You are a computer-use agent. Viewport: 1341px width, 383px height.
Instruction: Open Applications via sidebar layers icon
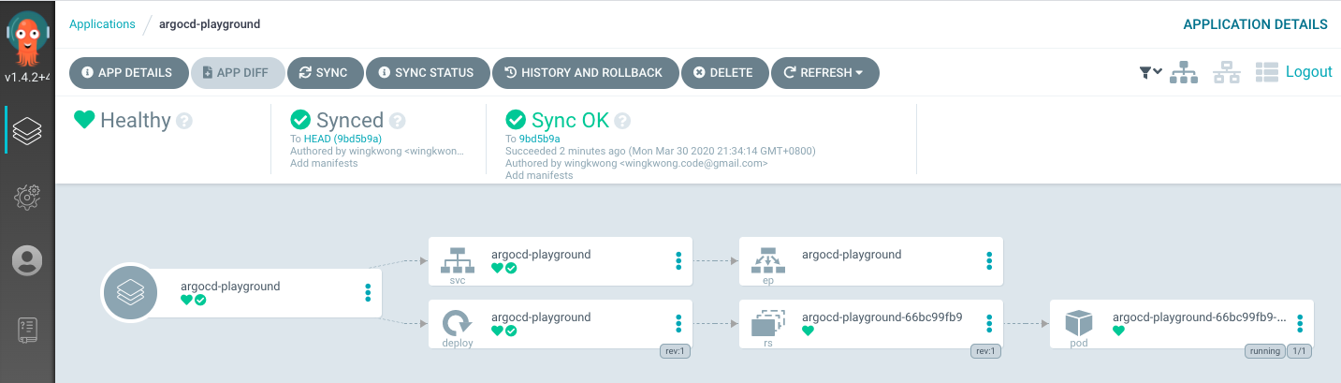tap(27, 130)
